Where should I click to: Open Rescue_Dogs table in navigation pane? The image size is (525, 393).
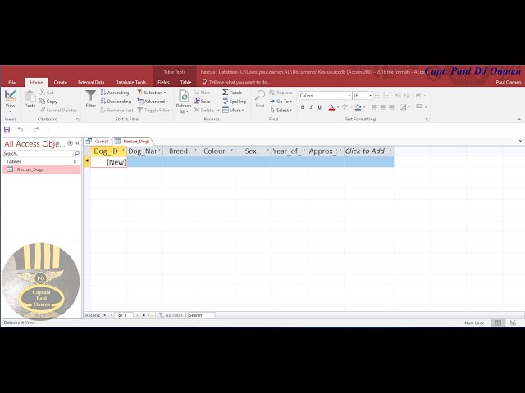(x=41, y=169)
